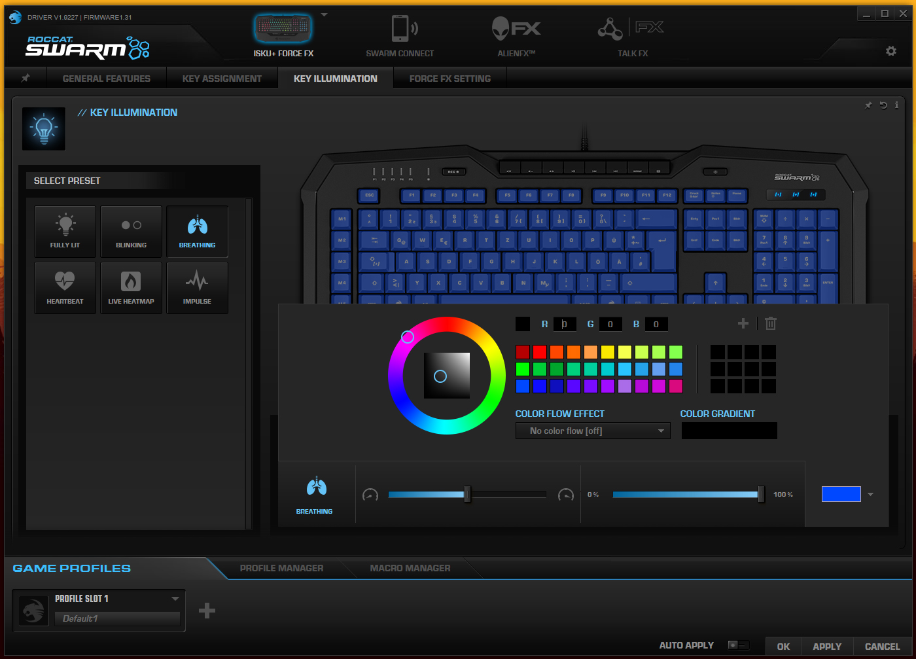Click the OK button
Screen dimensions: 916x659
(x=783, y=647)
